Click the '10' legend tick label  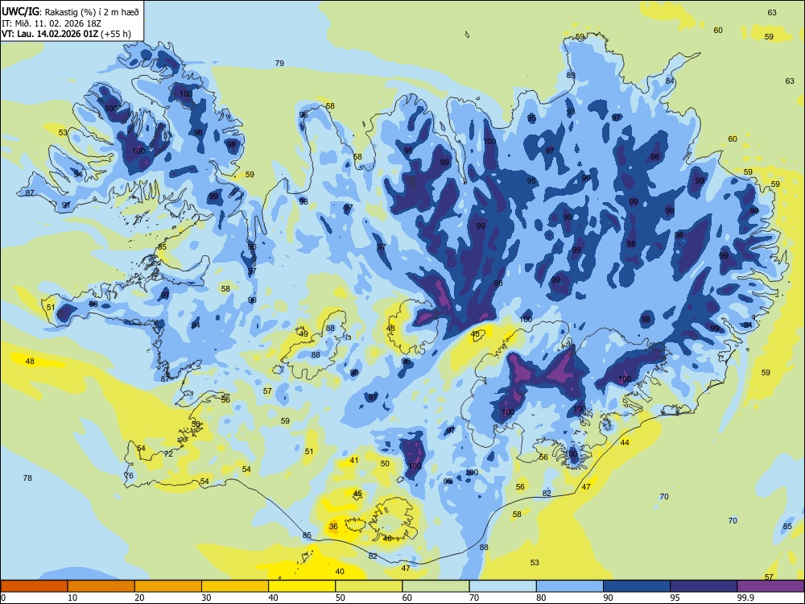click(x=72, y=598)
